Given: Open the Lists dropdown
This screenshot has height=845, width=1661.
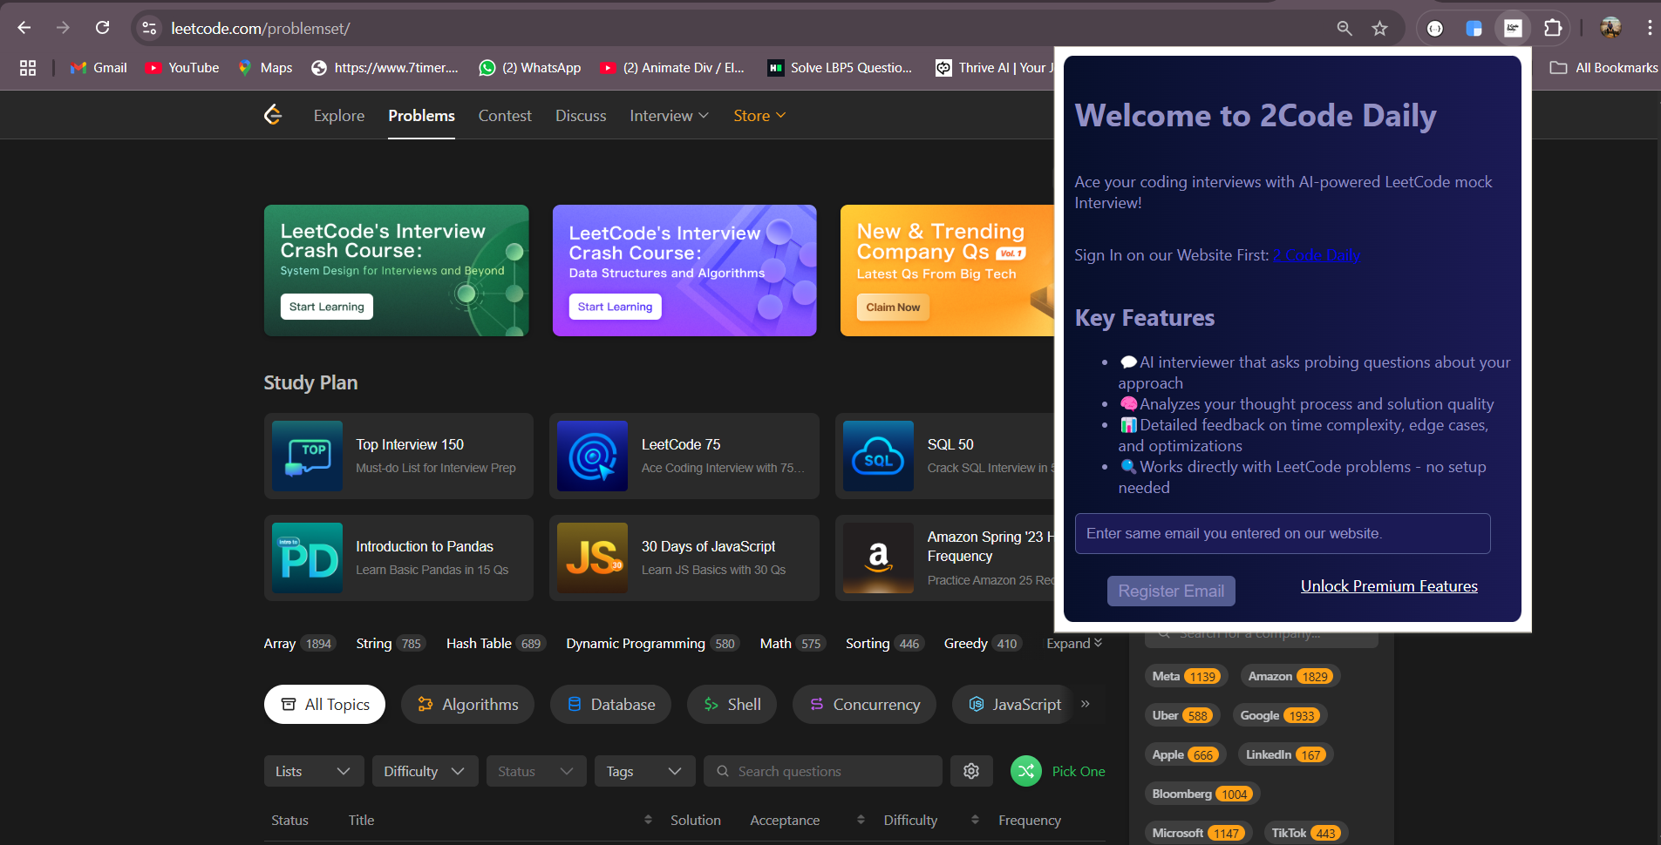Looking at the screenshot, I should 314,771.
